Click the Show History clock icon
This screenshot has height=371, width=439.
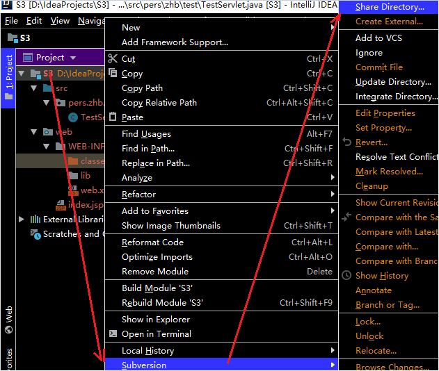pos(346,275)
